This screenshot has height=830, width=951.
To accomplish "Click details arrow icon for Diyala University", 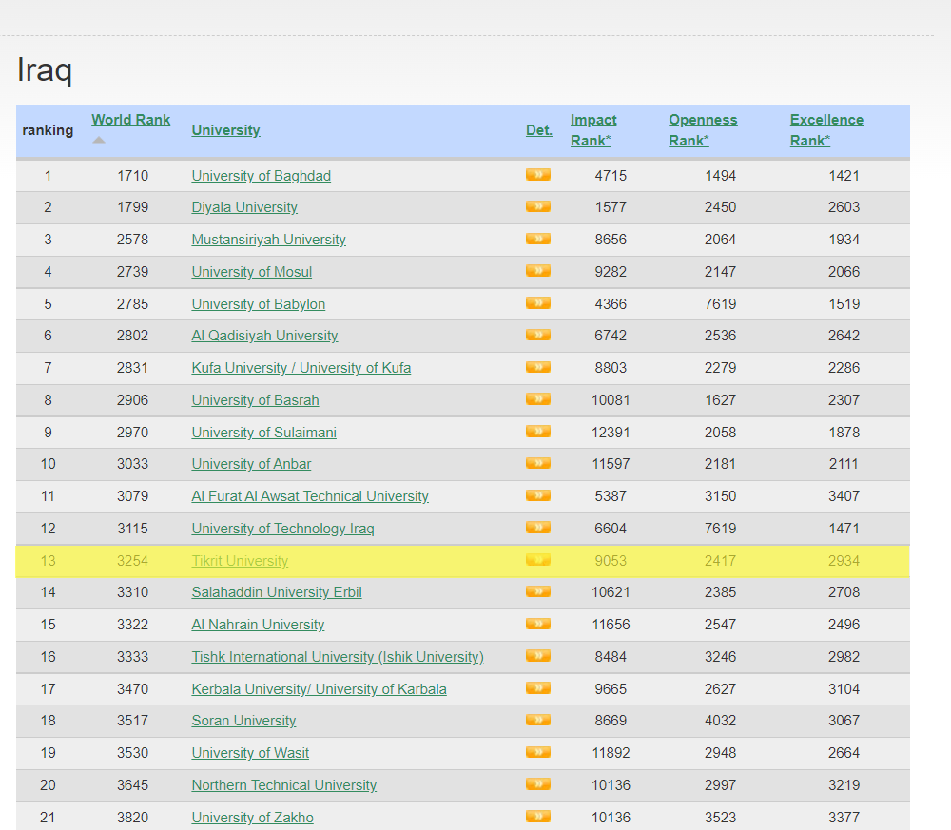I will (x=538, y=206).
